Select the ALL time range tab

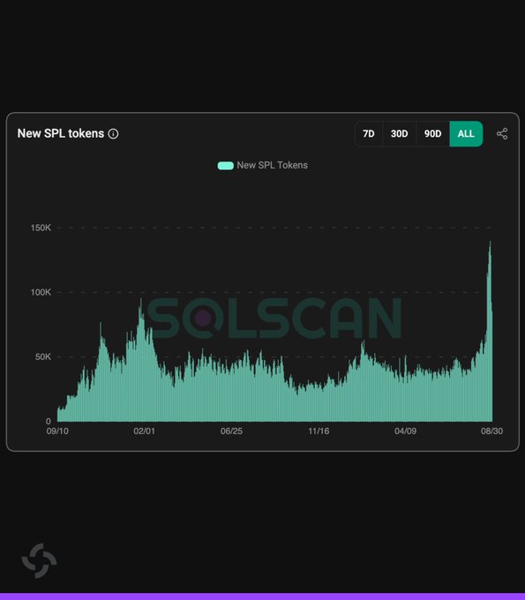coord(466,133)
